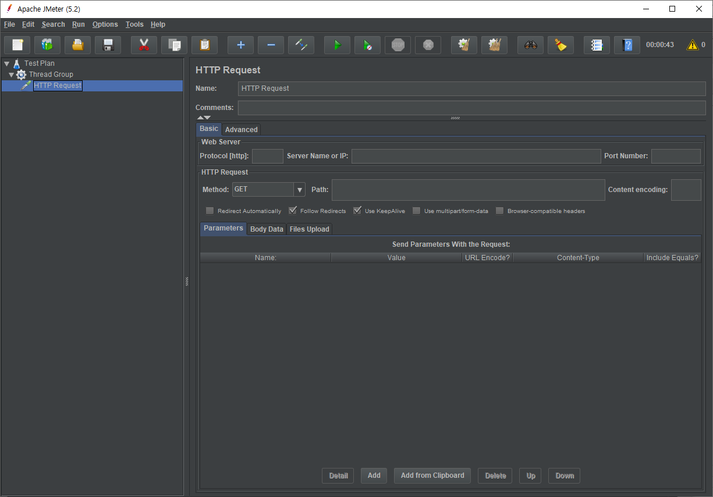Clear results with single broom icon

pyautogui.click(x=464, y=45)
